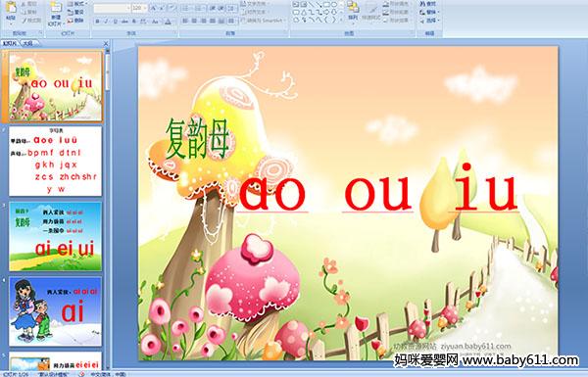The height and width of the screenshot is (377, 588).
Task: Open the numbering list dropdown
Action: pyautogui.click(x=199, y=8)
